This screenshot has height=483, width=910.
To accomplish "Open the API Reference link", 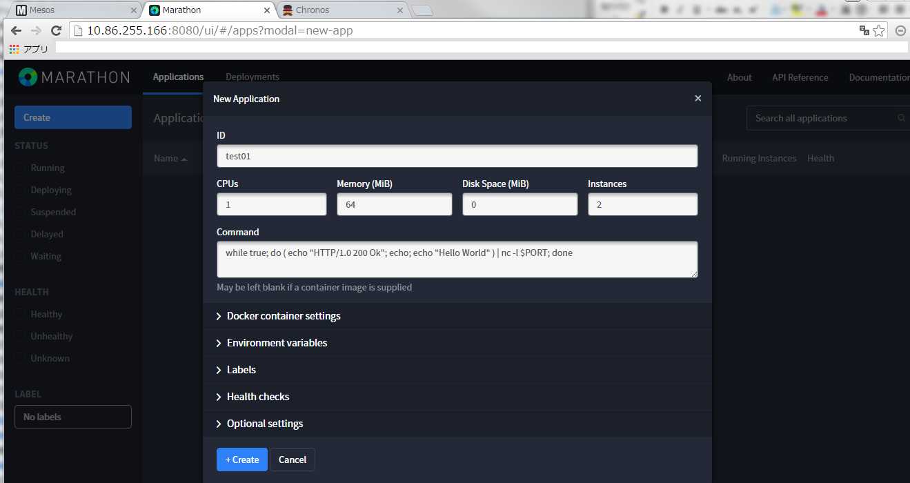I will coord(800,77).
